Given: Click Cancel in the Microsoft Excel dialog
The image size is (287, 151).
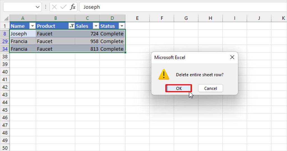Looking at the screenshot, I should (210, 88).
